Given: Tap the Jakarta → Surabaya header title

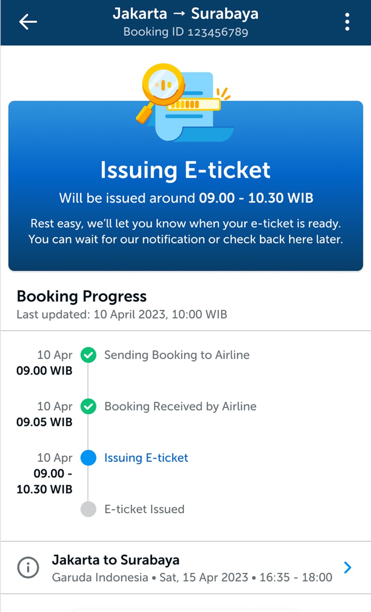Looking at the screenshot, I should point(185,14).
